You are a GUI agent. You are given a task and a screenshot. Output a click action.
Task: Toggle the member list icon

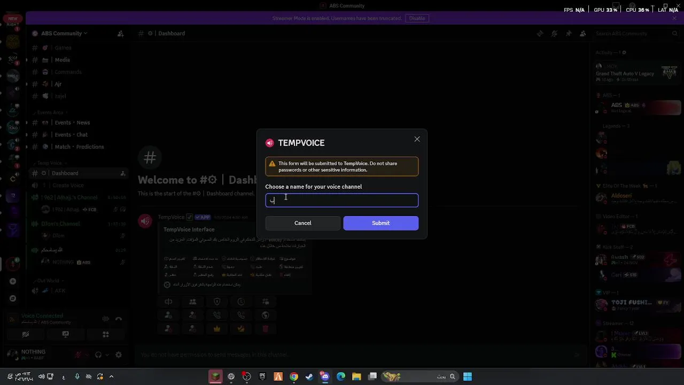583,33
